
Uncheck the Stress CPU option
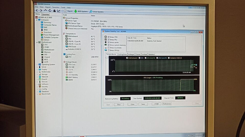click(x=108, y=37)
